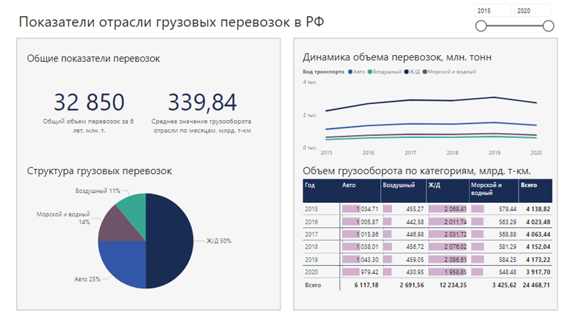Click the Ж/Д value 2 069,41
The height and width of the screenshot is (321, 573).
coord(455,209)
